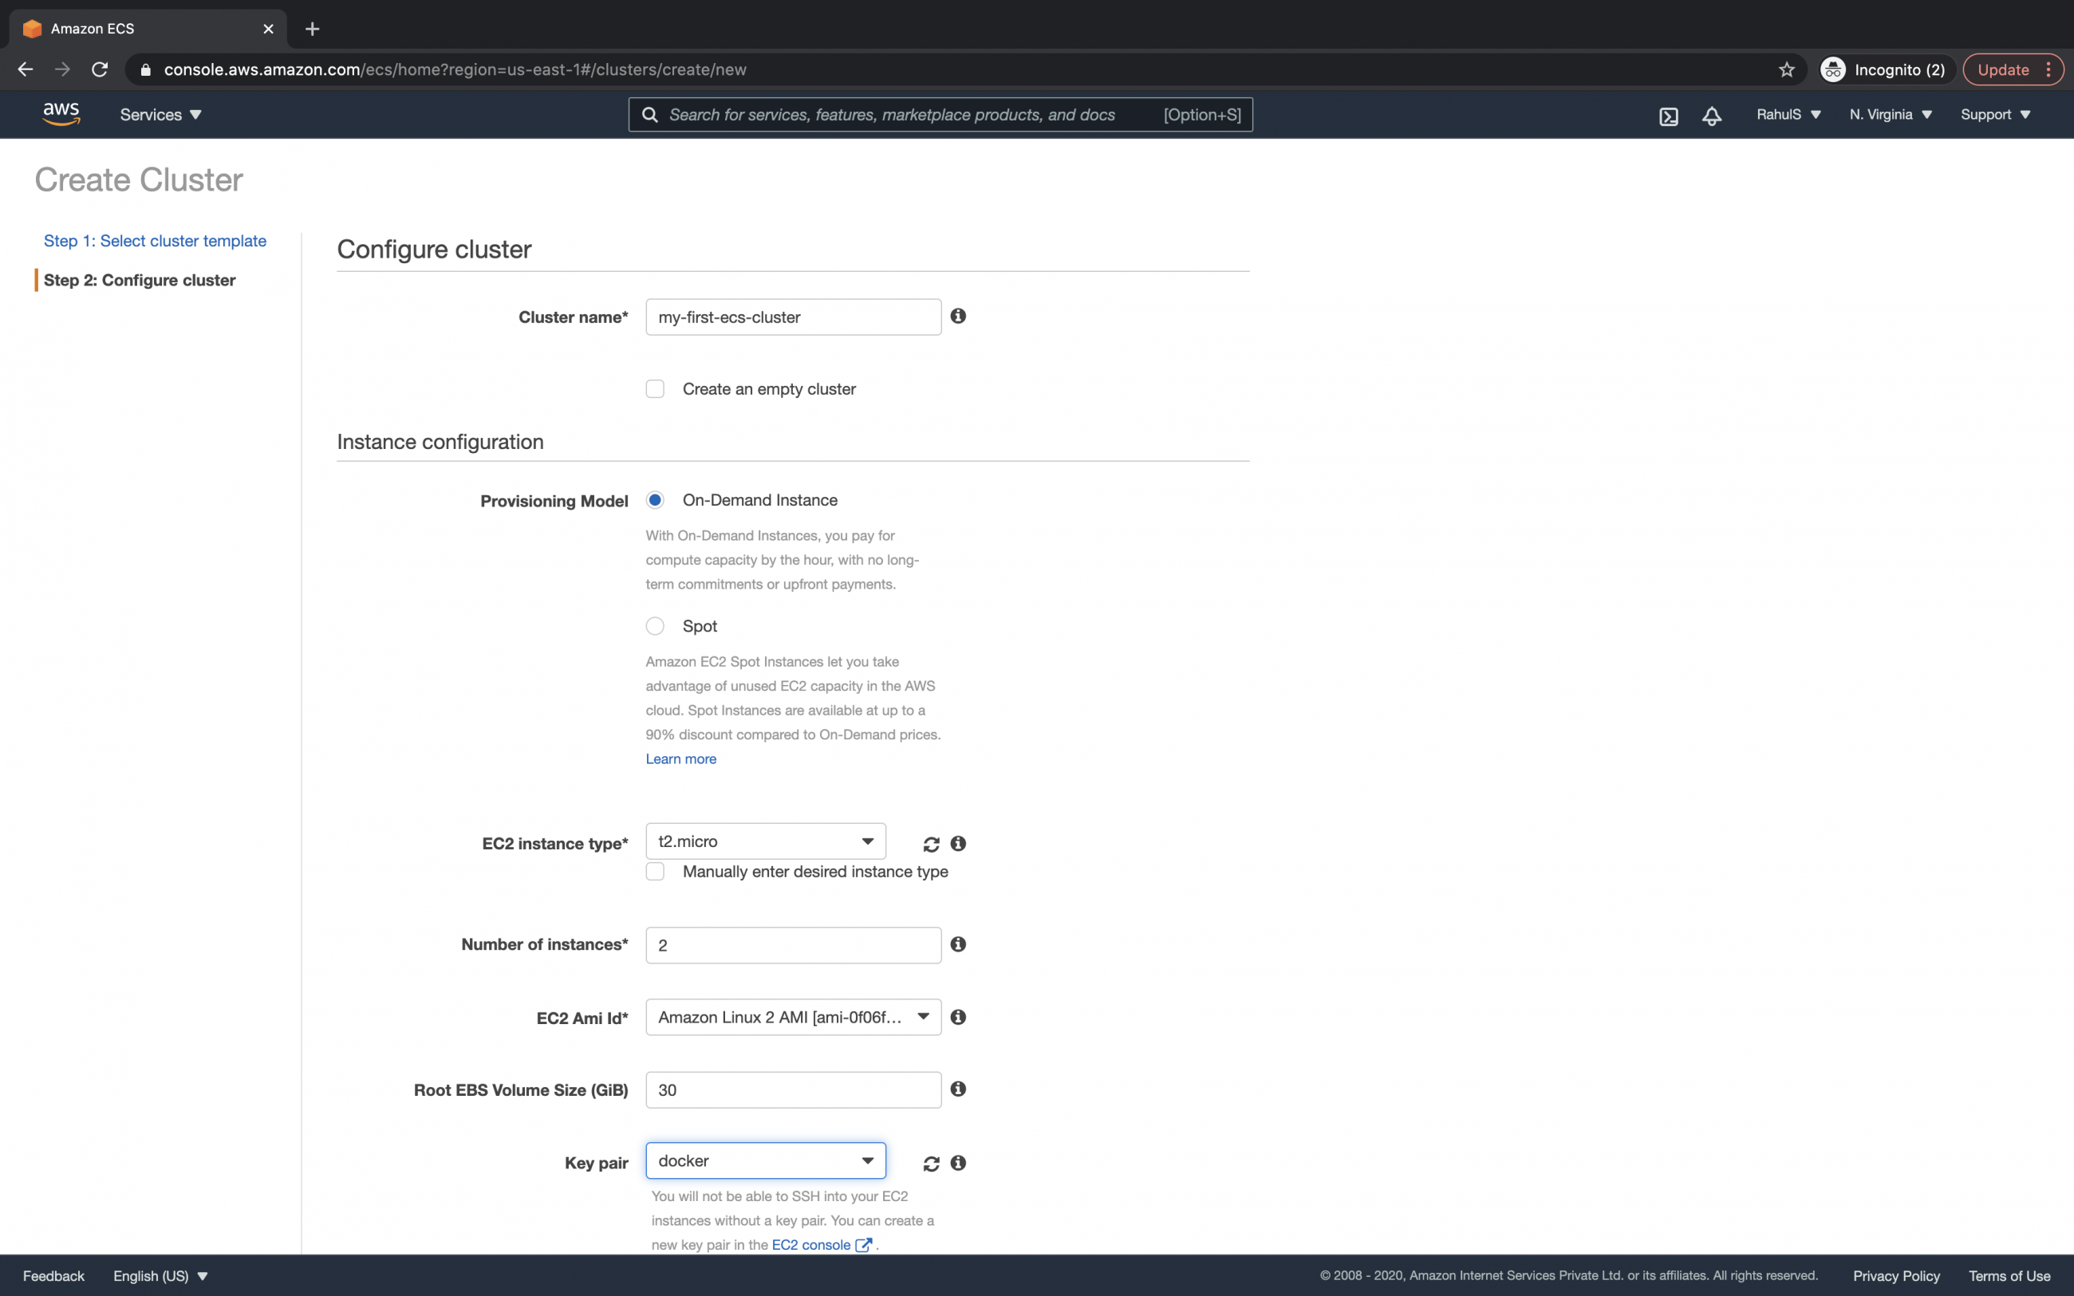Open EC2 console via external link icon
Viewport: 2074px width, 1296px height.
(x=863, y=1245)
